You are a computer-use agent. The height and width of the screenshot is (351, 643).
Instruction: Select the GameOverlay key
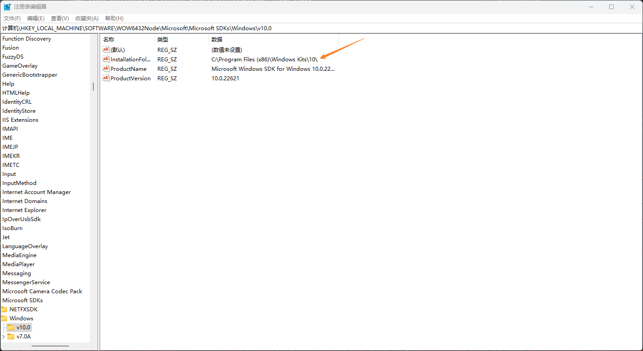[x=20, y=66]
